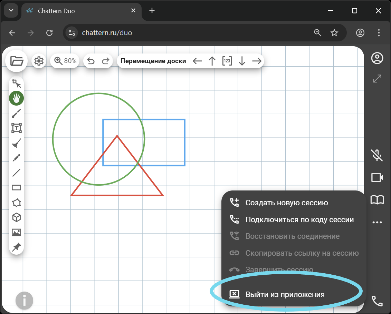Undo the last drawing action
Image resolution: width=391 pixels, height=314 pixels.
pos(91,61)
